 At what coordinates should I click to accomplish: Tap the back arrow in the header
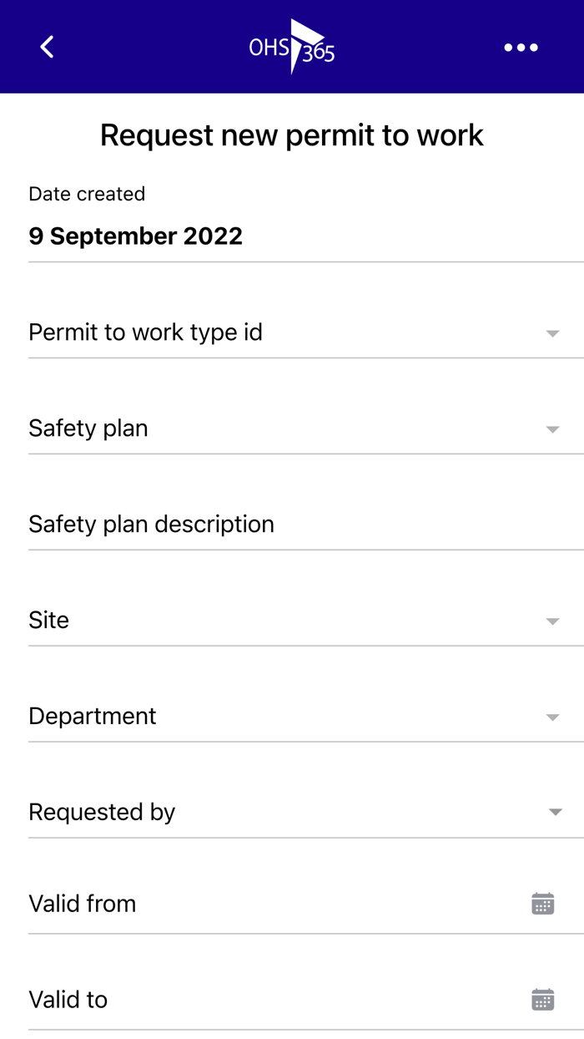46,47
